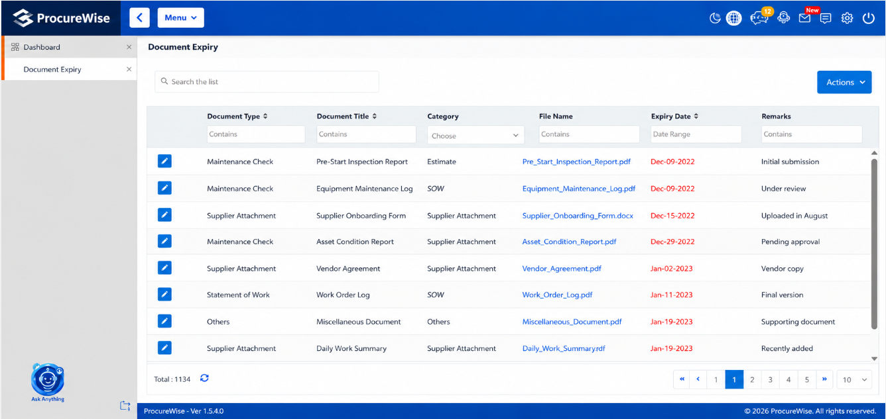886x419 pixels.
Task: Close the Document Expiry tab
Action: click(x=129, y=69)
